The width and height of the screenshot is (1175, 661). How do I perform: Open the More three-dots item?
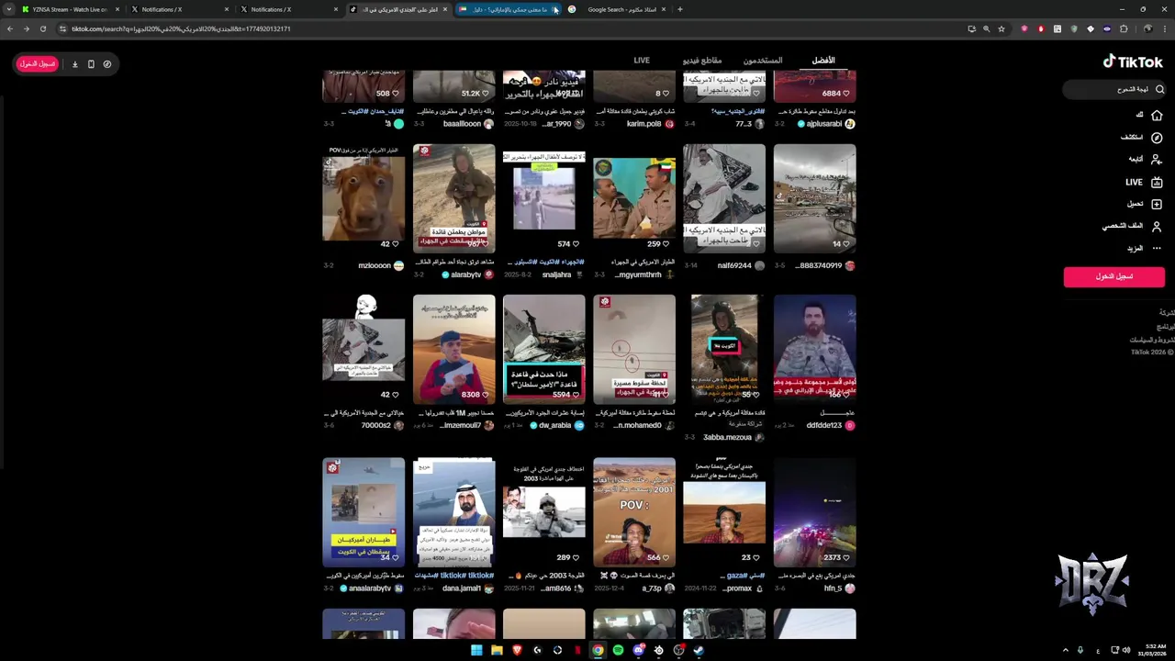click(1157, 248)
